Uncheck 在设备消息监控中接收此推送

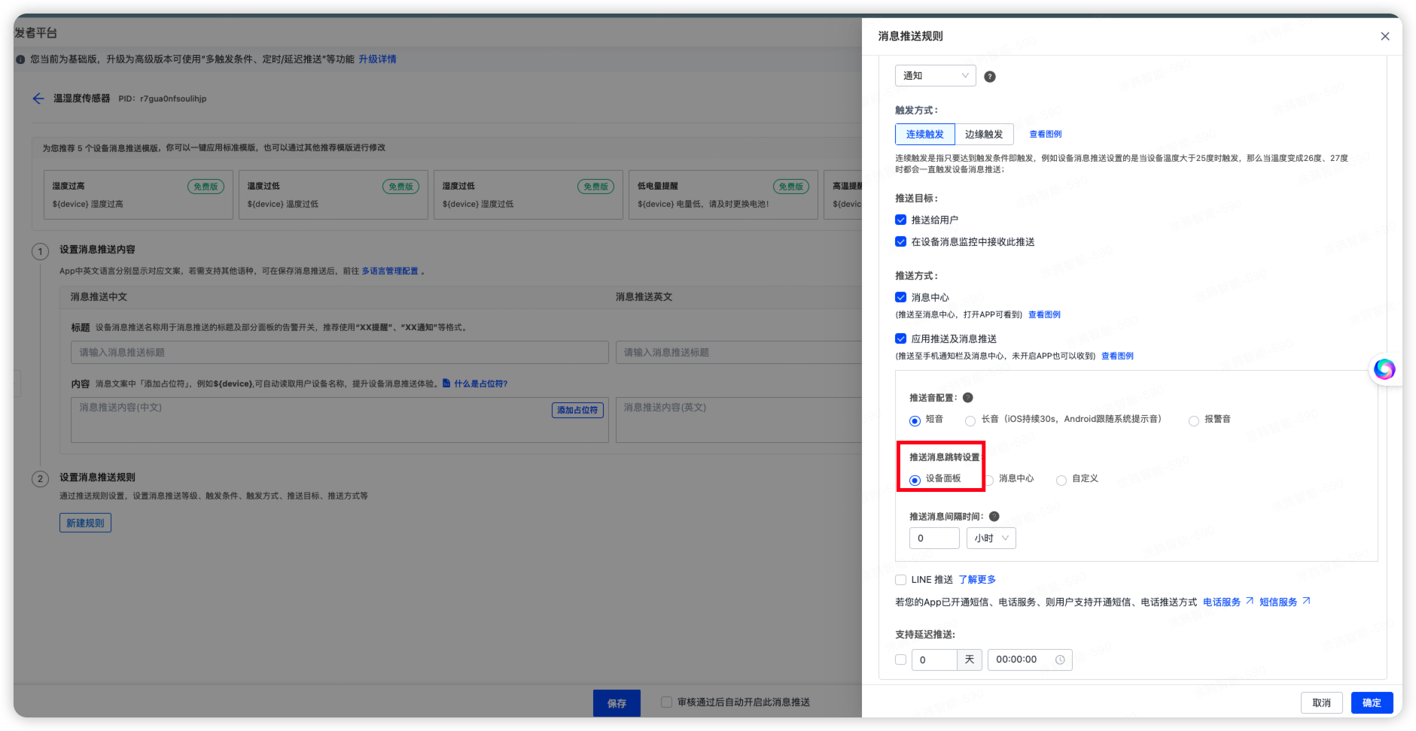(x=900, y=241)
